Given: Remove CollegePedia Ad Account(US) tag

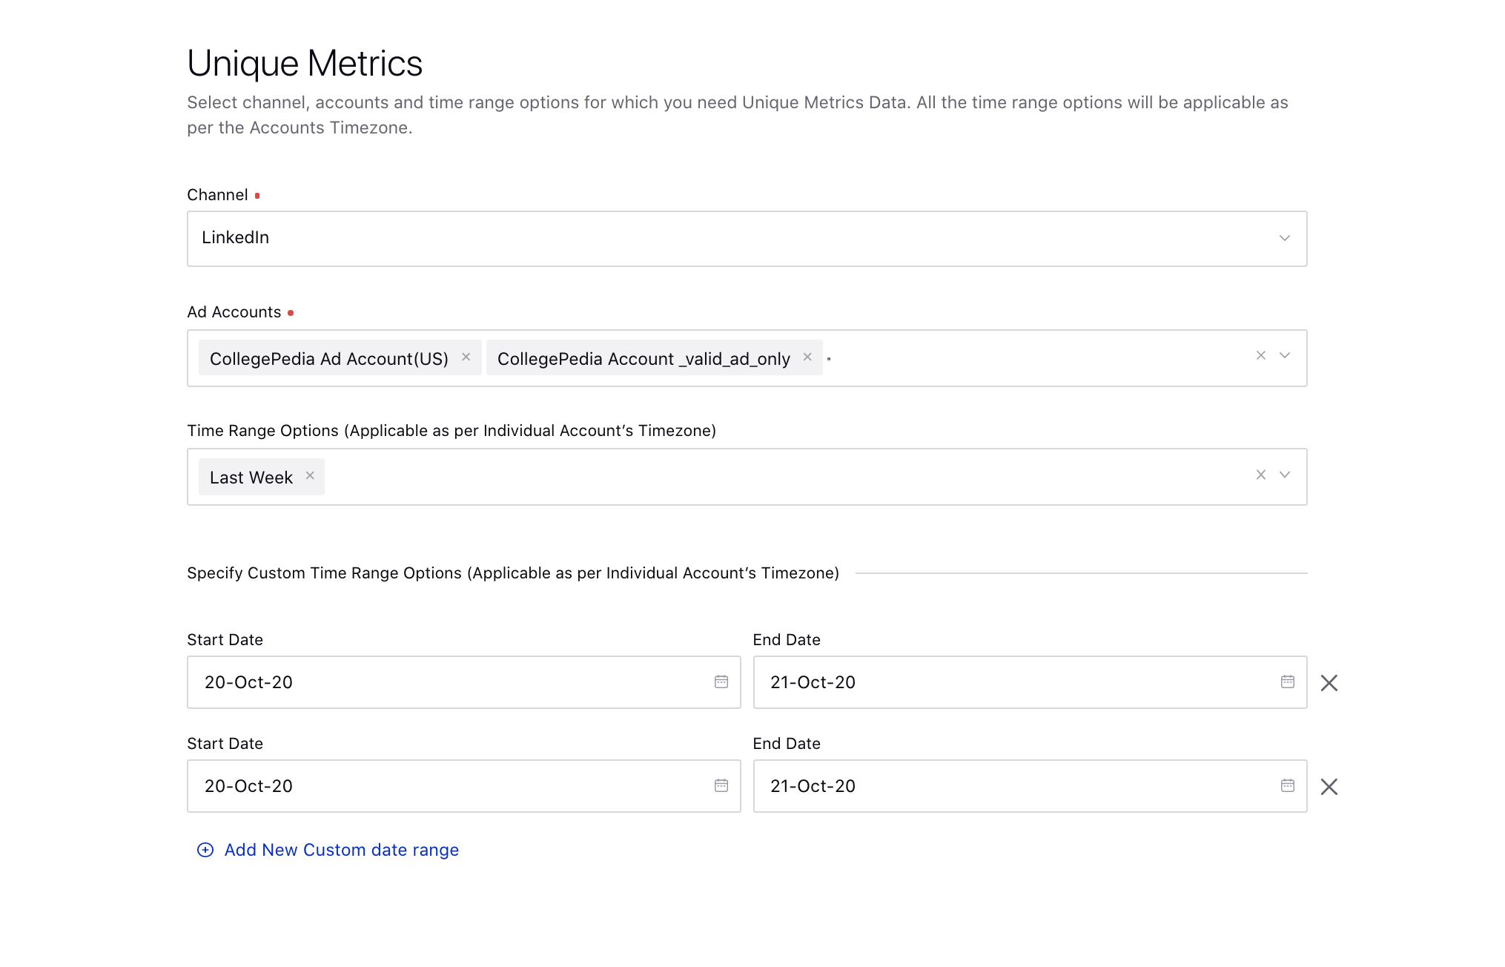Looking at the screenshot, I should [466, 357].
